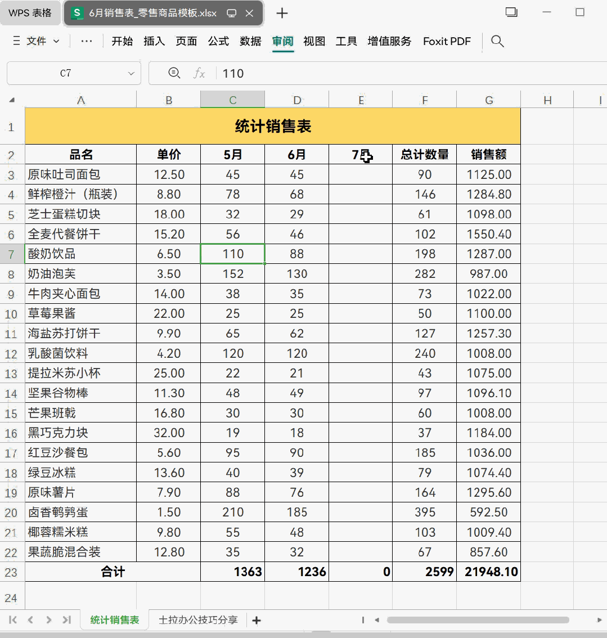The height and width of the screenshot is (638, 607).
Task: Open a new tab with plus button
Action: click(281, 14)
